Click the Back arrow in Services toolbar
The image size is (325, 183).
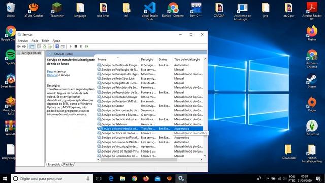19,46
